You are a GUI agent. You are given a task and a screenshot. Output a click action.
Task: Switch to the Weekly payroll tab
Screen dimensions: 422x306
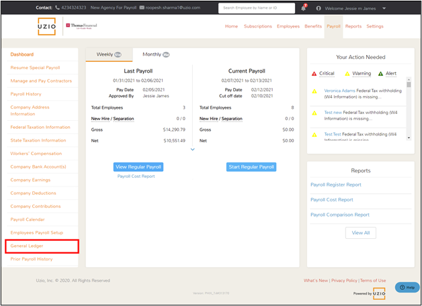pos(109,54)
